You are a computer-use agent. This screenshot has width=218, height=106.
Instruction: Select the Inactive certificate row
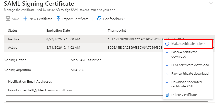(x=78, y=39)
